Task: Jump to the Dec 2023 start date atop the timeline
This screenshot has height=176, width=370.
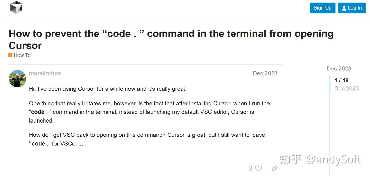Action: 339,68
